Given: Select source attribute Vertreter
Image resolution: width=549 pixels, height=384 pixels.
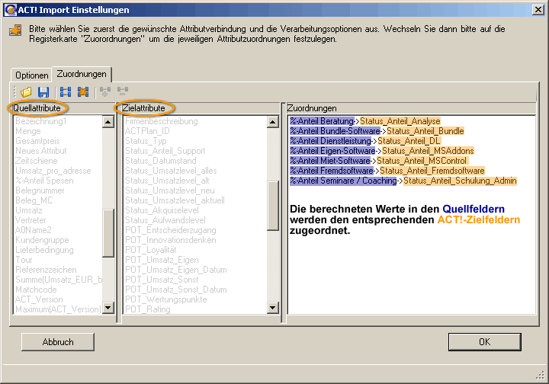Looking at the screenshot, I should click(30, 220).
